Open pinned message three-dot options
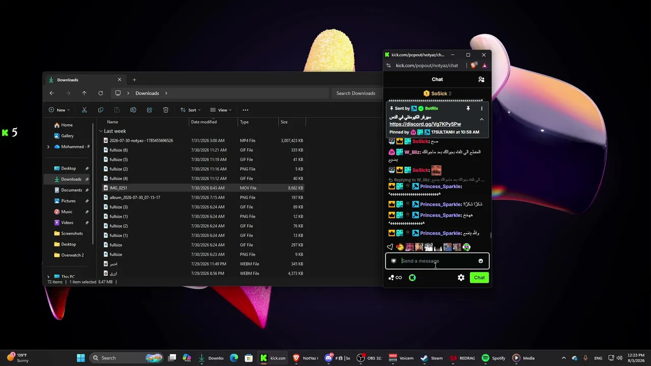The image size is (651, 366). tap(482, 108)
